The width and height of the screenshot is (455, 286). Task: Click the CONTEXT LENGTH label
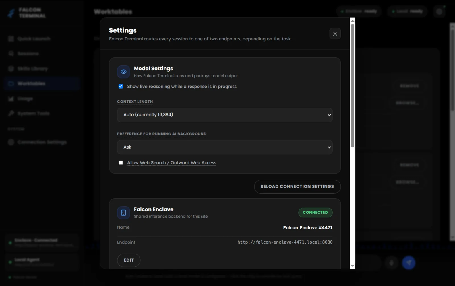pyautogui.click(x=135, y=102)
